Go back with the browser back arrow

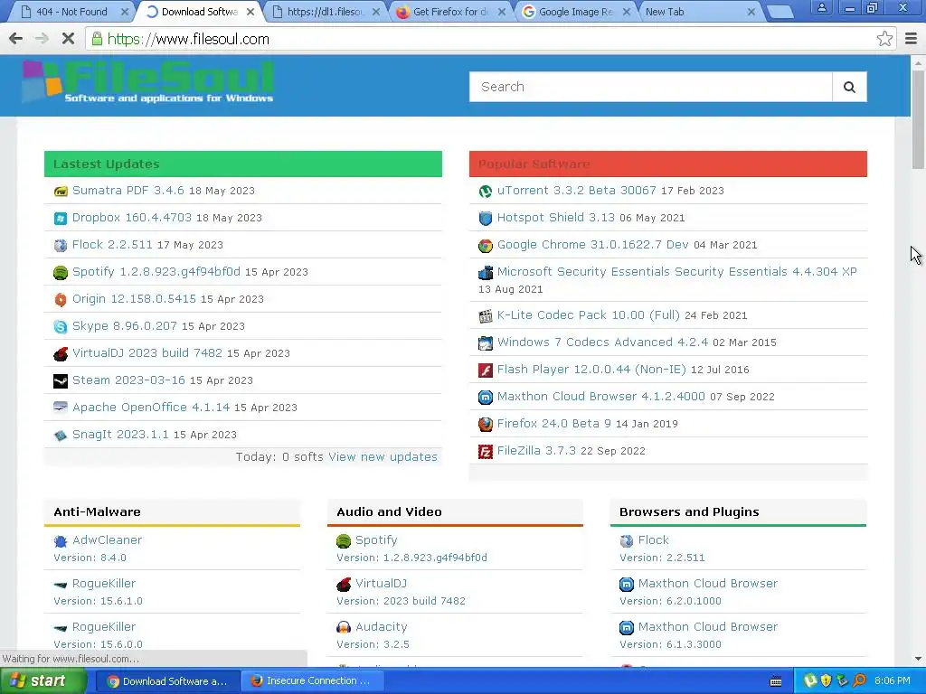[16, 39]
